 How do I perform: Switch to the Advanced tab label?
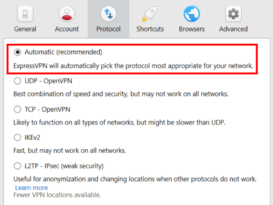[x=233, y=29]
